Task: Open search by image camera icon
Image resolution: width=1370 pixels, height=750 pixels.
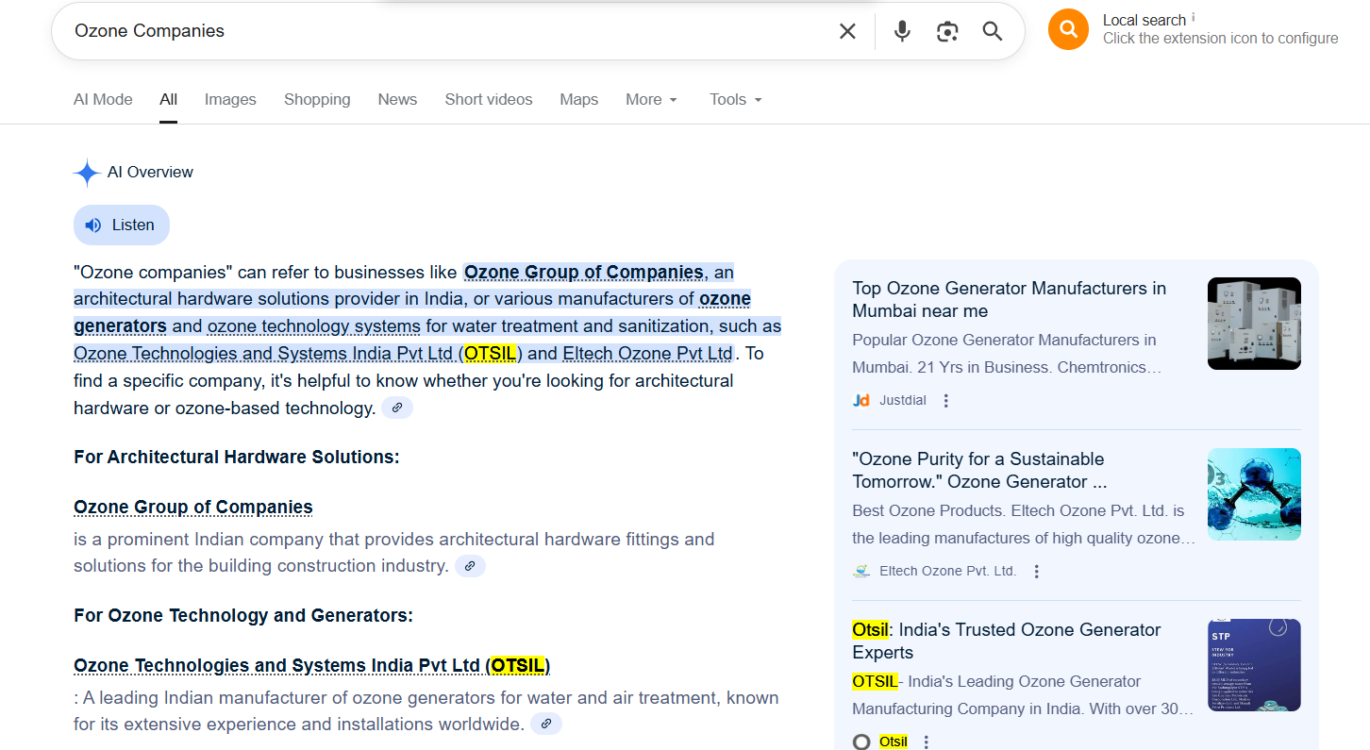Action: point(947,31)
